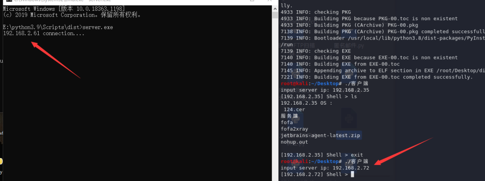Click the jetbrains-agent-latest.zip entry
This screenshot has width=485, height=181.
pyautogui.click(x=321, y=136)
